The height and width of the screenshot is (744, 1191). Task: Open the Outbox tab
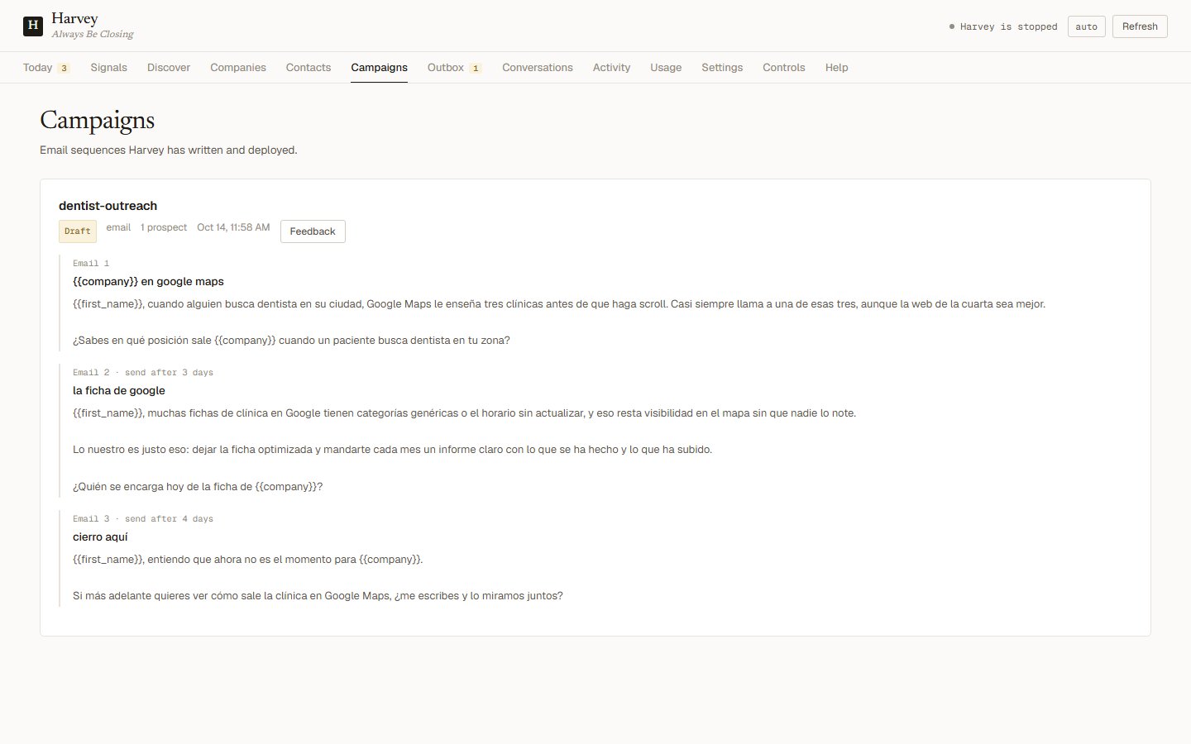pos(454,68)
